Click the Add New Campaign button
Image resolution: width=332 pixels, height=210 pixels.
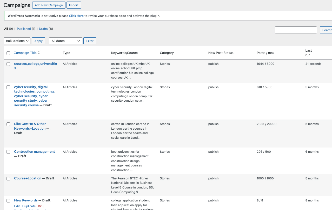coord(49,5)
